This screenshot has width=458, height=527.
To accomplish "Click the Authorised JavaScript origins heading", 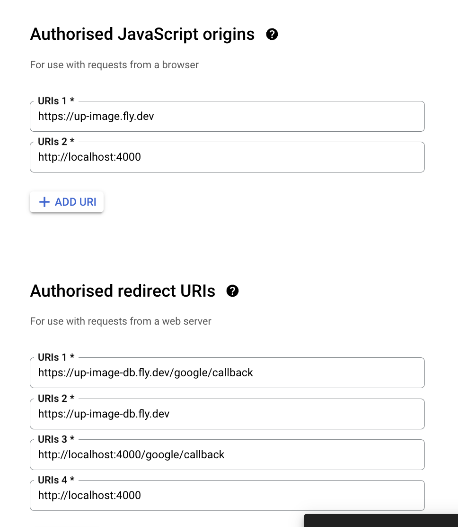I will pos(142,34).
